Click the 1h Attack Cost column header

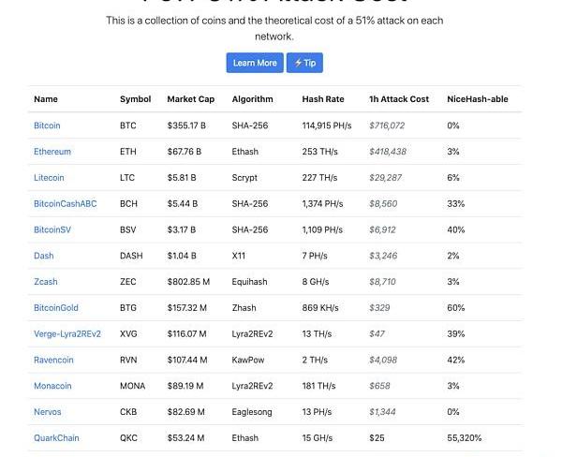(x=399, y=99)
